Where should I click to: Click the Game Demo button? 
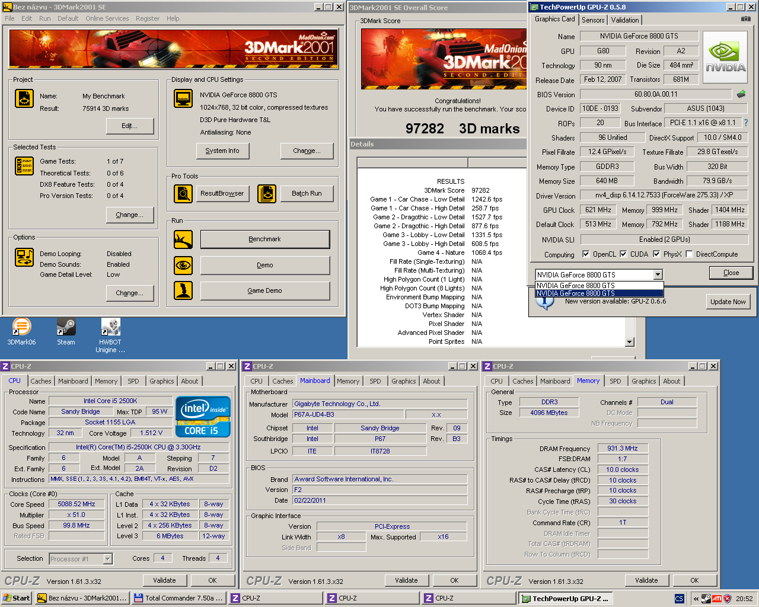(265, 290)
